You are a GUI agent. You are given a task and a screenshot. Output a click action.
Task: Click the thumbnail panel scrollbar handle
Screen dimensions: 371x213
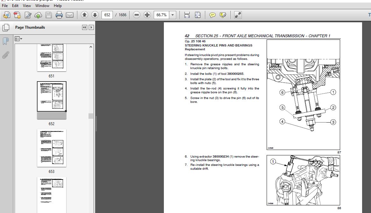[x=91, y=116]
